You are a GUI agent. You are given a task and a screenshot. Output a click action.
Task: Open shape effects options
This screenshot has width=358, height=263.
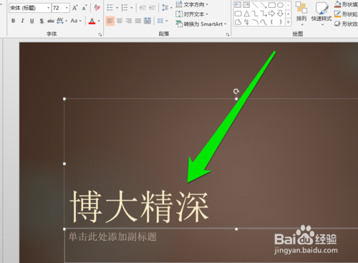(346, 24)
